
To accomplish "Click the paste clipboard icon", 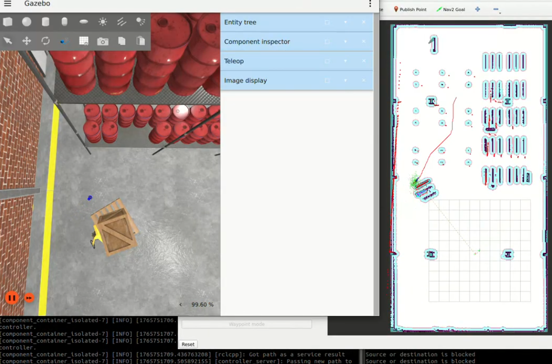I will (x=140, y=41).
